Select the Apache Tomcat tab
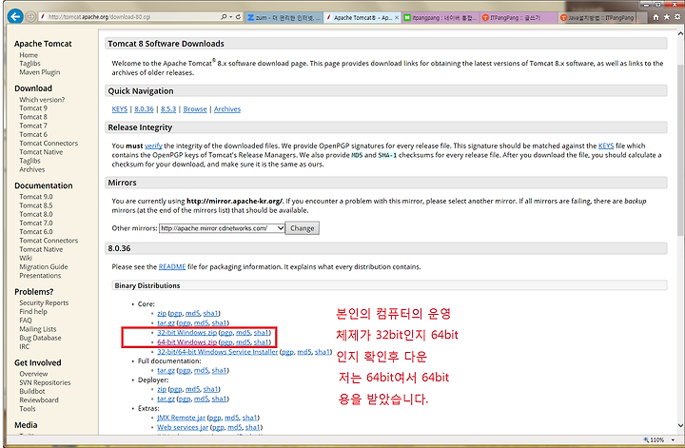 [362, 17]
